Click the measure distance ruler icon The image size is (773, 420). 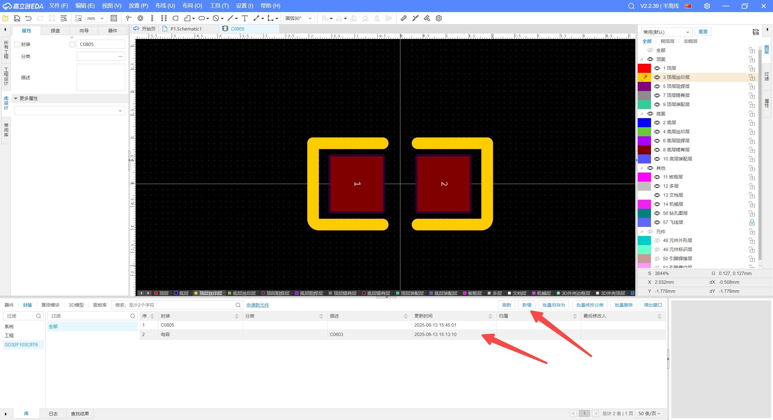click(403, 18)
